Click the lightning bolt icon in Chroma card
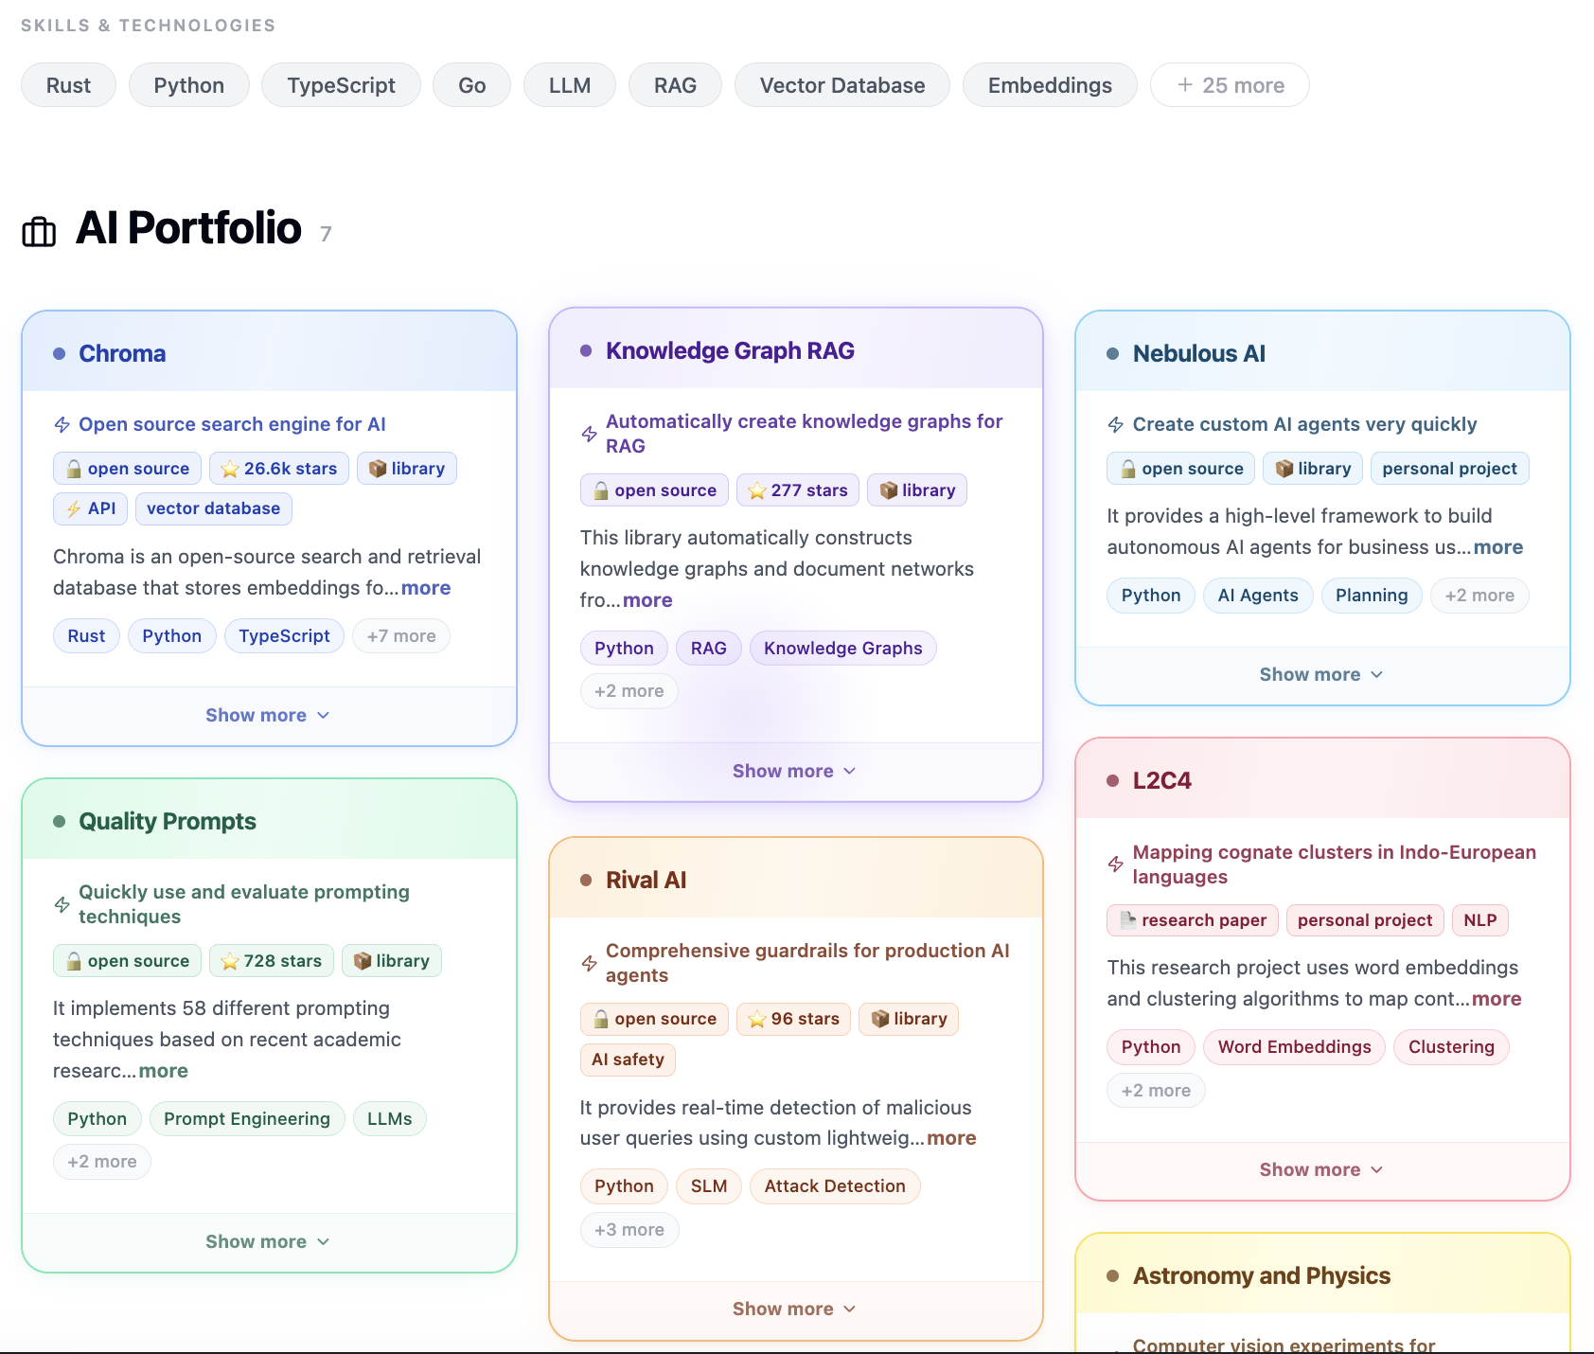Image resolution: width=1594 pixels, height=1354 pixels. click(62, 425)
